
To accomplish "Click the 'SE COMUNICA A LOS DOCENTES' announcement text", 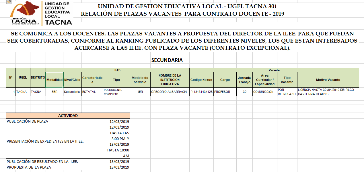I will (182, 41).
